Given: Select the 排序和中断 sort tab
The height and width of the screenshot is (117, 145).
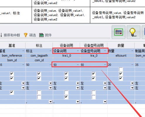Looking at the screenshot, I should (x=10, y=35).
